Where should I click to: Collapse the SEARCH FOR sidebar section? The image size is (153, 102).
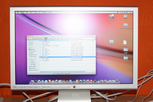tap(28, 59)
